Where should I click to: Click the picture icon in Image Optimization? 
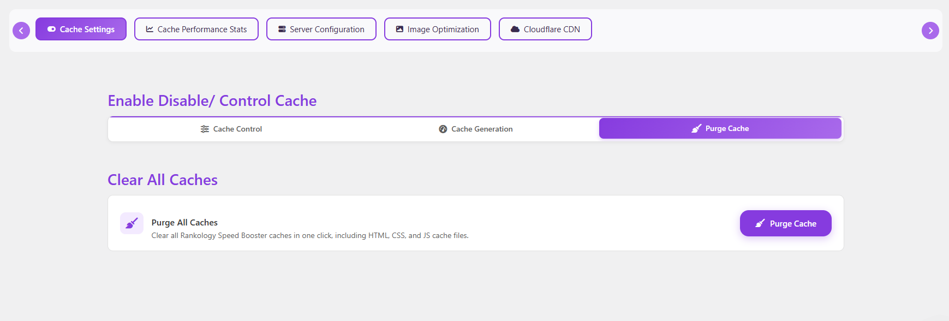click(399, 29)
